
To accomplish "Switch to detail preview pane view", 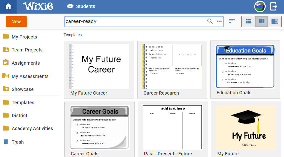I will (275, 22).
